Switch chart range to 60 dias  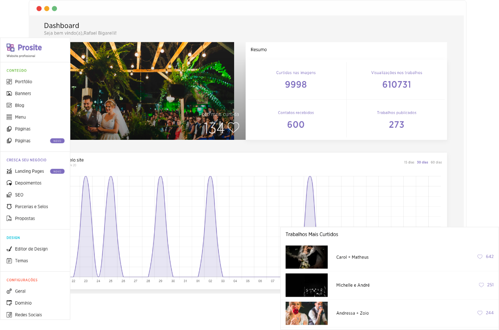tap(436, 162)
